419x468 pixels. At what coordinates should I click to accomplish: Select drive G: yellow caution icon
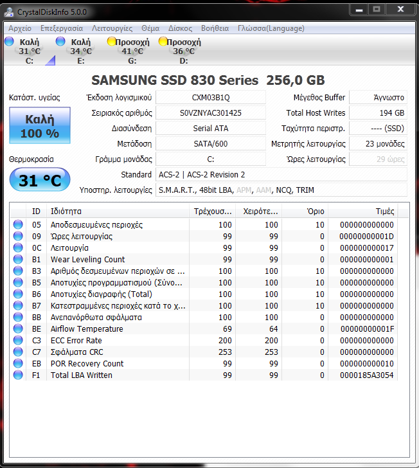point(112,41)
